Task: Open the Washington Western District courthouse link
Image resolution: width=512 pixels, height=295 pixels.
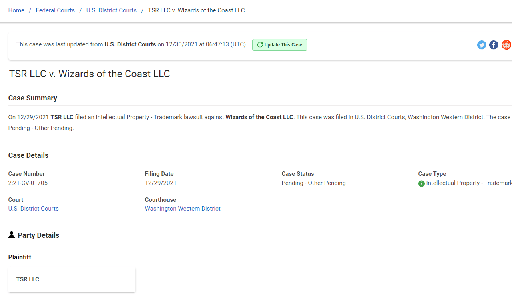Action: point(183,209)
